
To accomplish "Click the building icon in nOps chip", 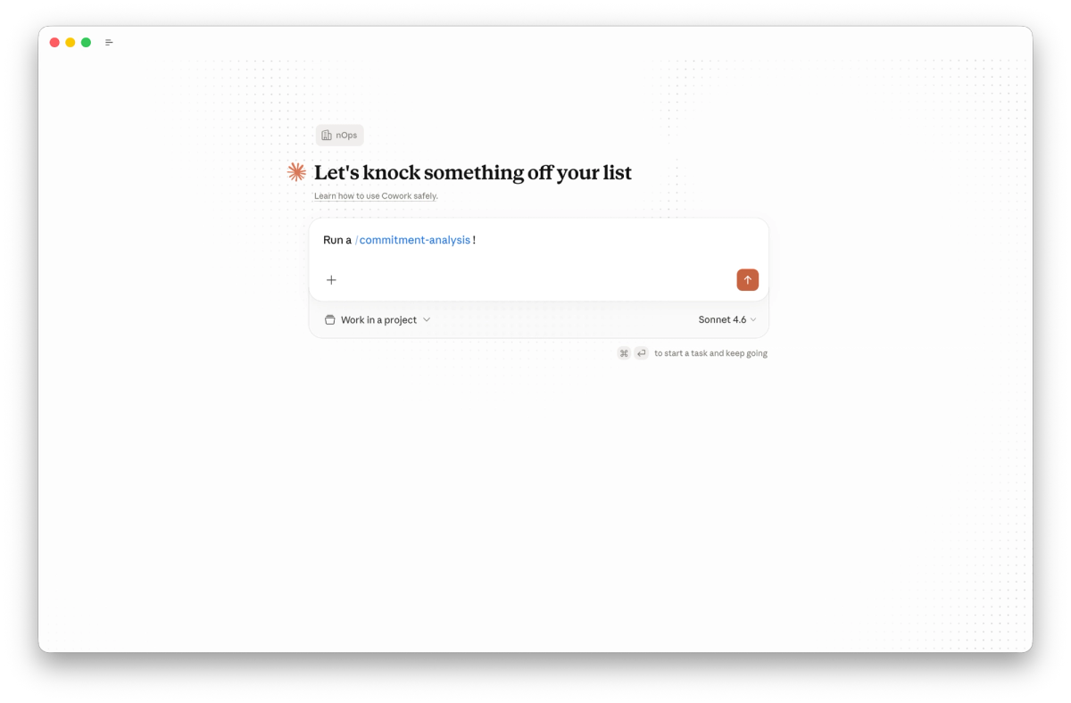I will [x=327, y=136].
